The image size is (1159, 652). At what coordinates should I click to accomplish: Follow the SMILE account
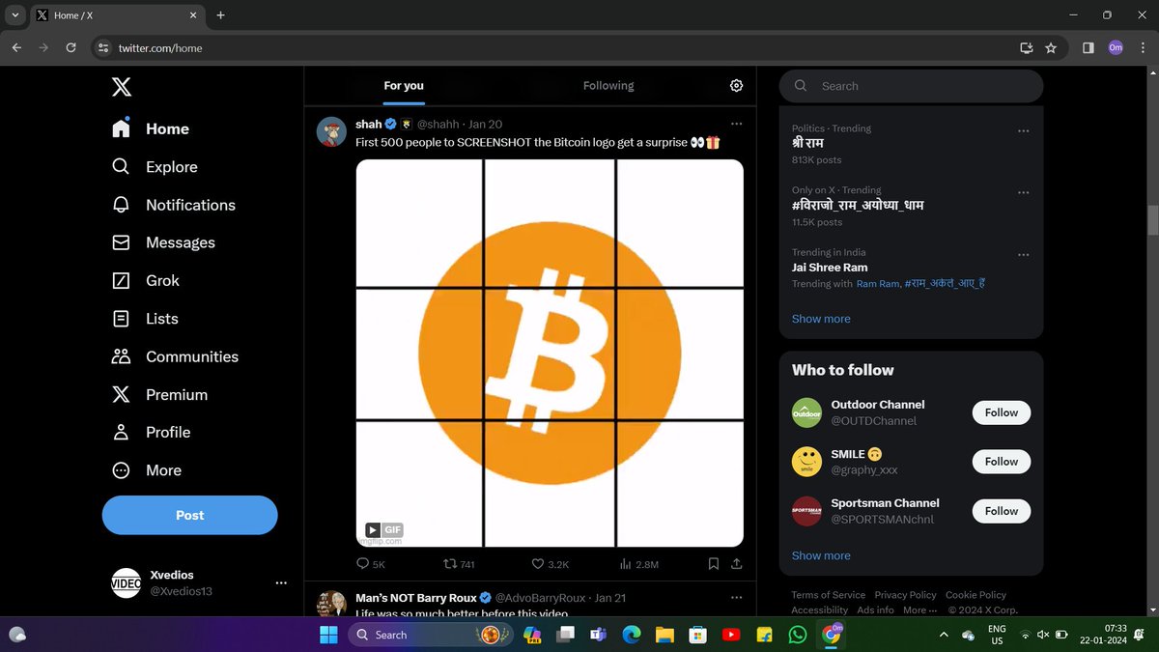click(1002, 462)
